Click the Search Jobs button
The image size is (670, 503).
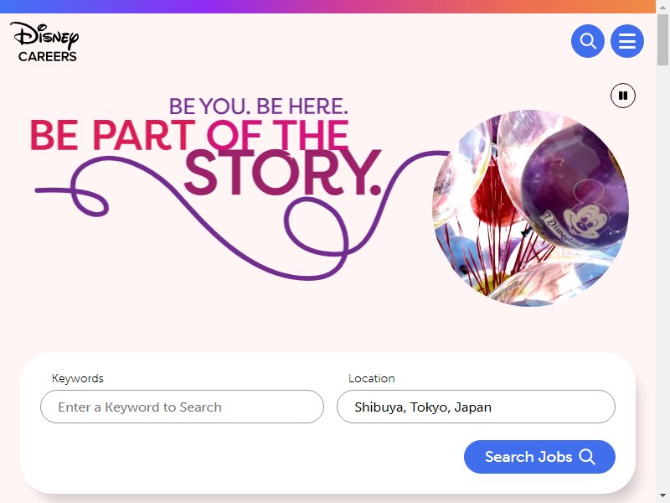point(539,457)
